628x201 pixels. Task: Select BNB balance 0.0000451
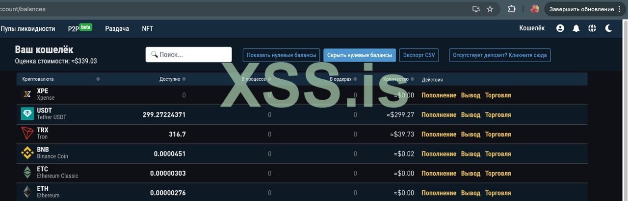tap(170, 154)
